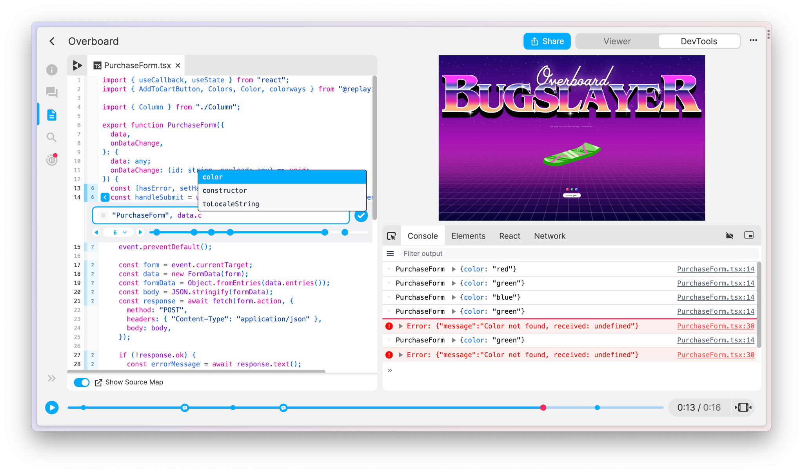This screenshot has width=803, height=473.
Task: Expand last green color log object
Action: (454, 340)
